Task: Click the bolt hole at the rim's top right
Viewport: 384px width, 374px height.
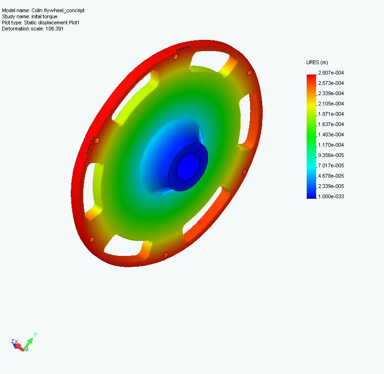Action: point(250,73)
